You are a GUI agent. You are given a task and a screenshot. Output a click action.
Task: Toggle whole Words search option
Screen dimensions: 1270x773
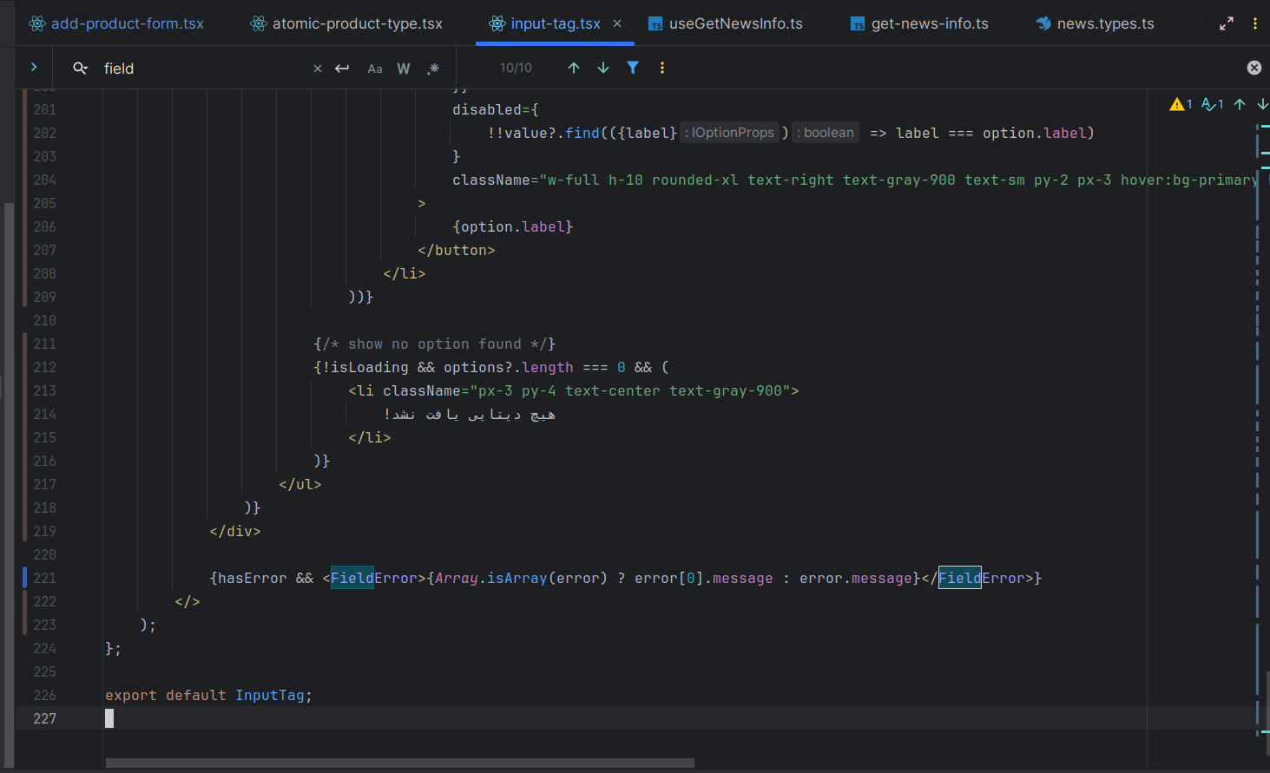404,69
